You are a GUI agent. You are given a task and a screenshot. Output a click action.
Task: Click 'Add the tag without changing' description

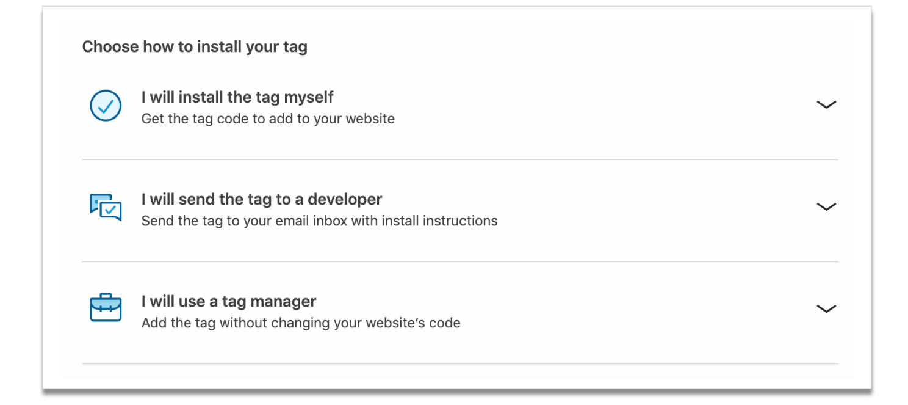click(301, 323)
